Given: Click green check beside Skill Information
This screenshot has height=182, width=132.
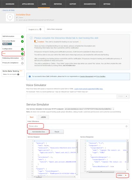Looking at the screenshot, I should coord(22,37).
